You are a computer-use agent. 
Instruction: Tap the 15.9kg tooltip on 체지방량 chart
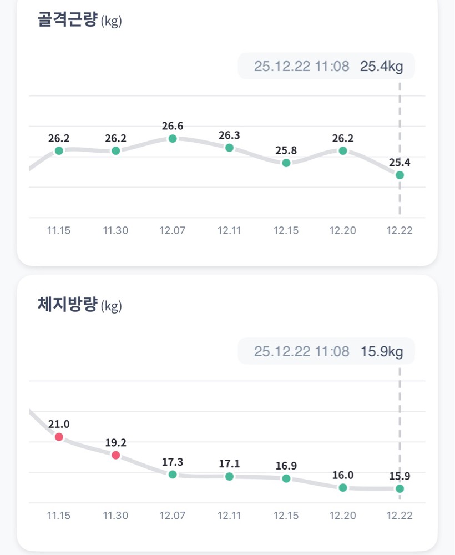326,351
